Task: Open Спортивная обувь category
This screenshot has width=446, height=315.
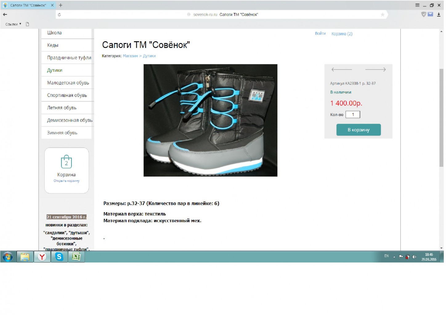Action: tap(67, 95)
